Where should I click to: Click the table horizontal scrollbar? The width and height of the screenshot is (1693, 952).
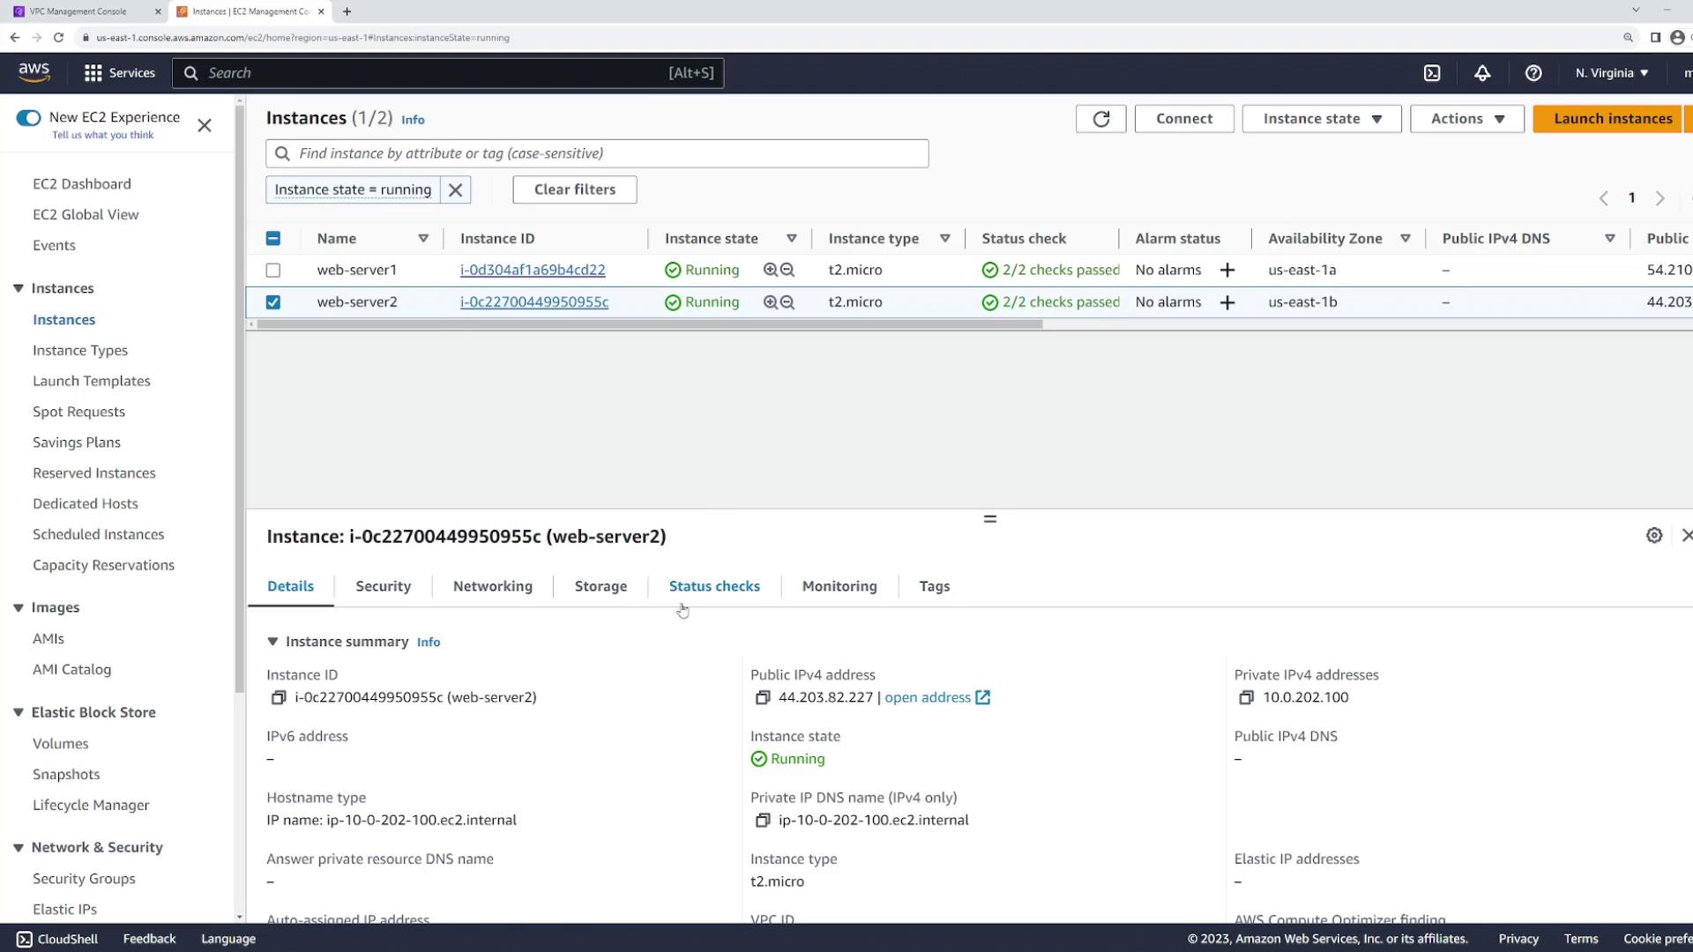(650, 324)
